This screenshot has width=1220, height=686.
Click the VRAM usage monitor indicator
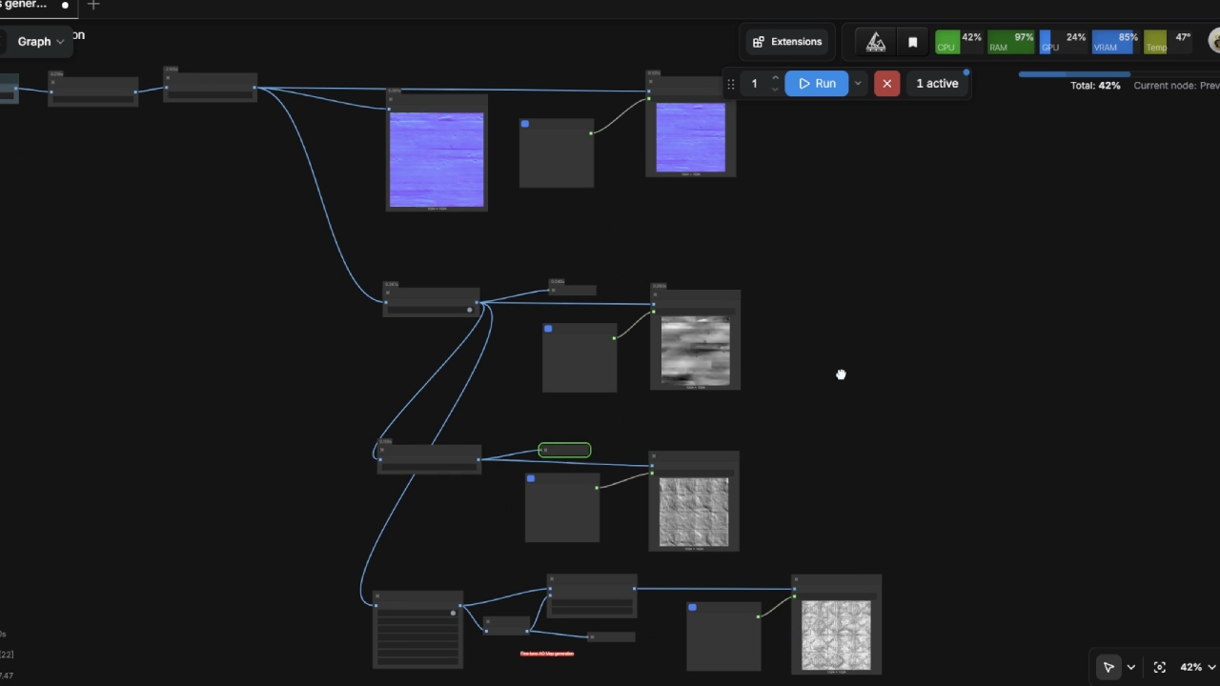1113,41
